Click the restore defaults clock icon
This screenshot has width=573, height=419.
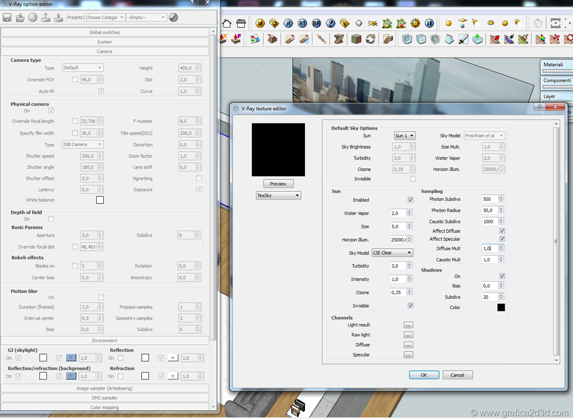point(32,17)
